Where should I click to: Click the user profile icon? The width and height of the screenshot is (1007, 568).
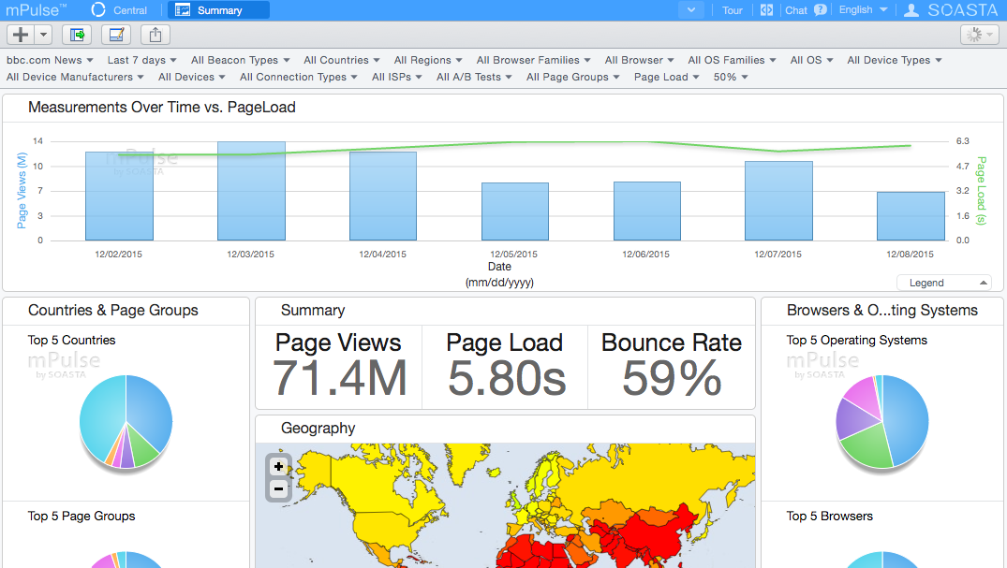911,9
